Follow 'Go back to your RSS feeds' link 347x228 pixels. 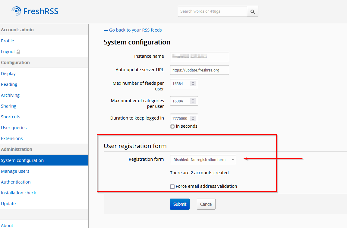pos(133,30)
